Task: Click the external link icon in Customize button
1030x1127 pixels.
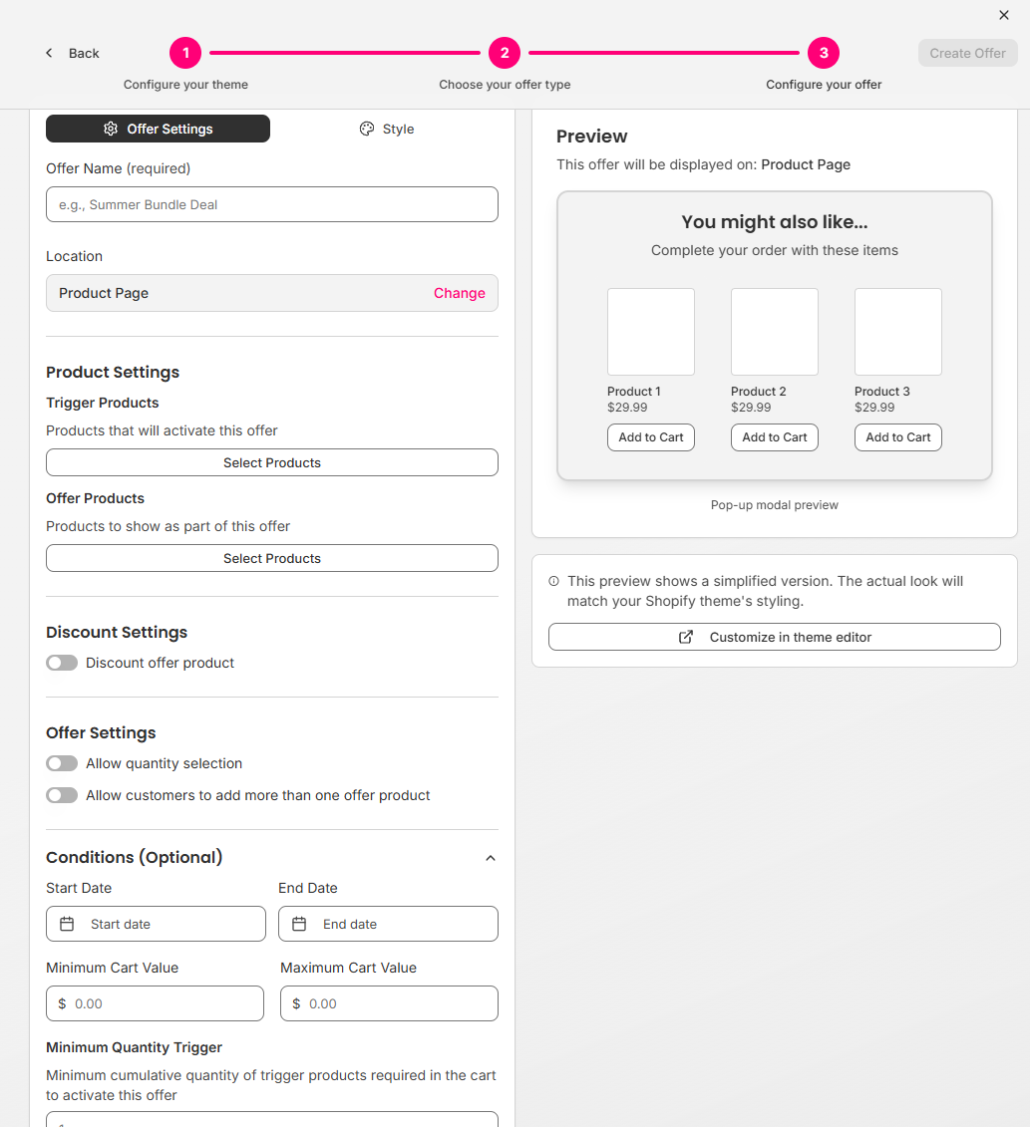Action: 686,637
